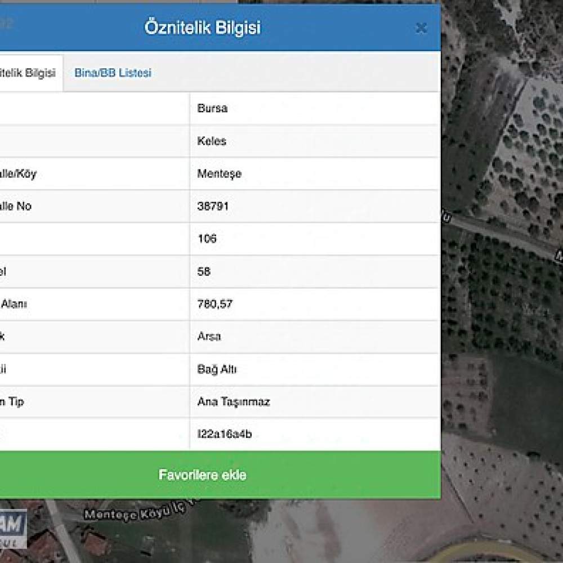Screen dimensions: 563x563
Task: Switch to the Bina/BB Listesi tab
Action: pos(113,73)
